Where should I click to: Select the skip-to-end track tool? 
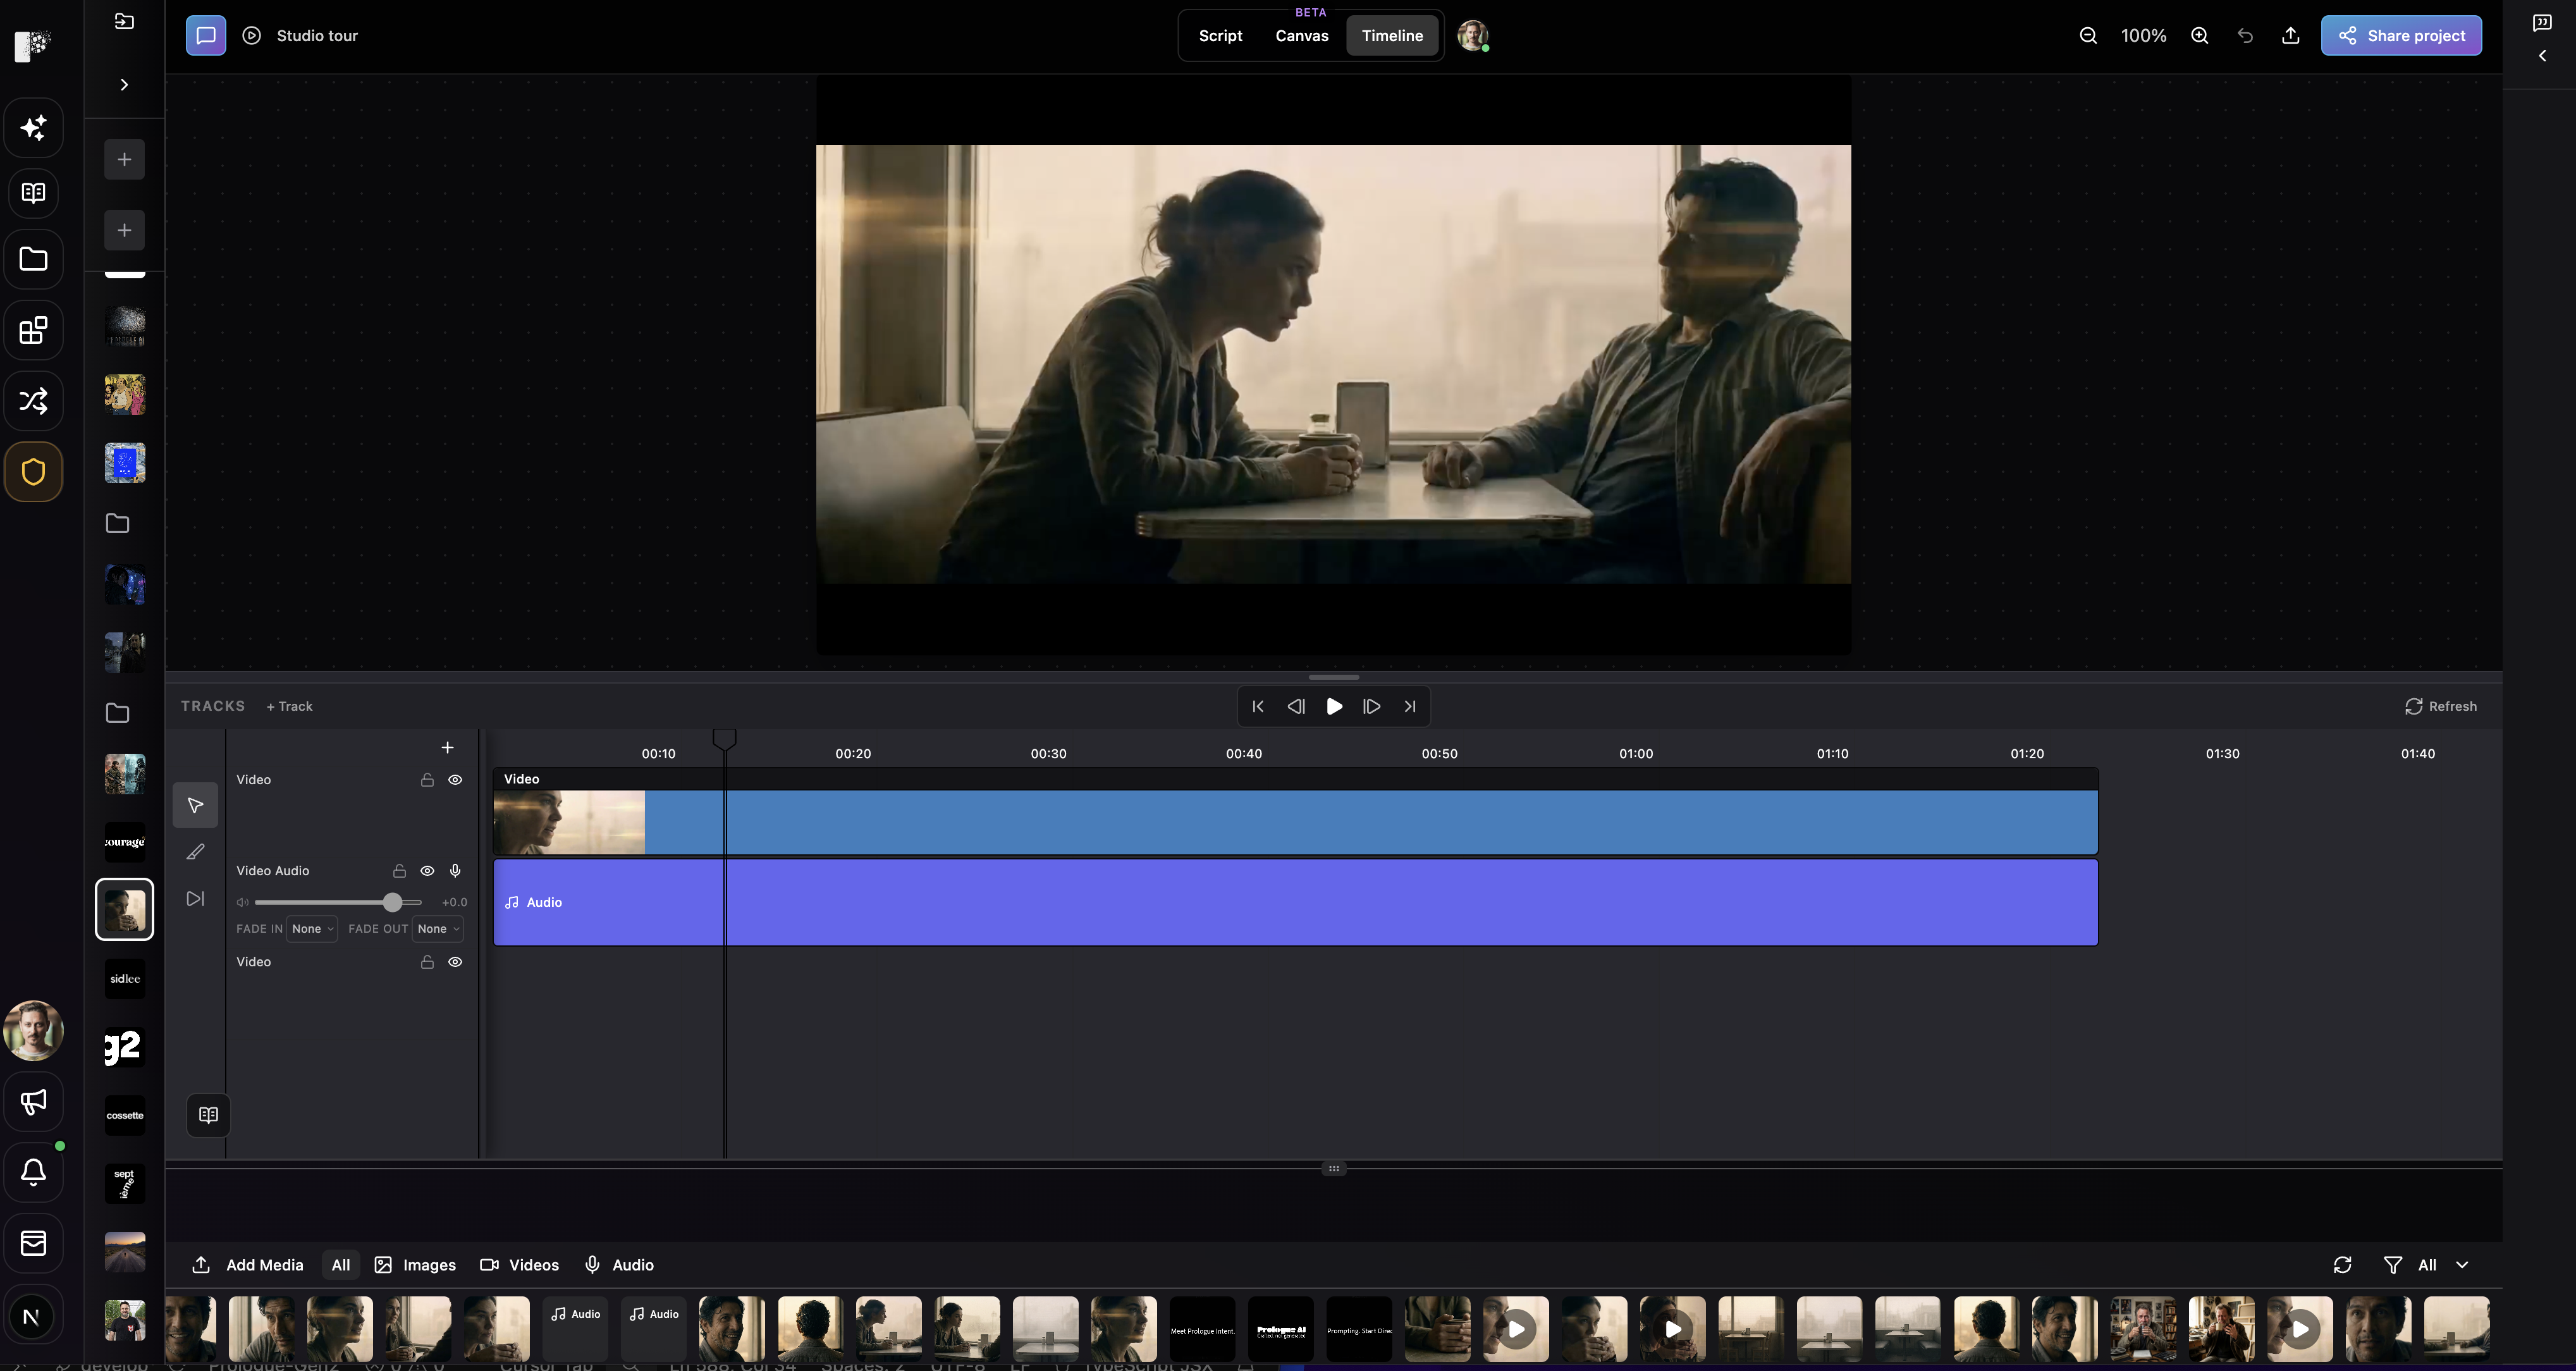click(195, 898)
